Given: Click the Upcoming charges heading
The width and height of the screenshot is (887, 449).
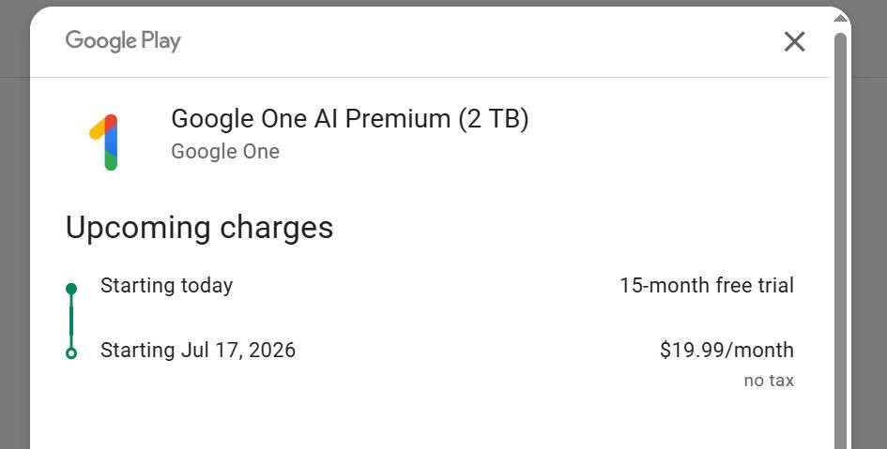Looking at the screenshot, I should point(199,228).
